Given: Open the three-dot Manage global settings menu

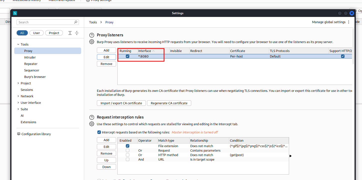Looking at the screenshot, I should [349, 22].
